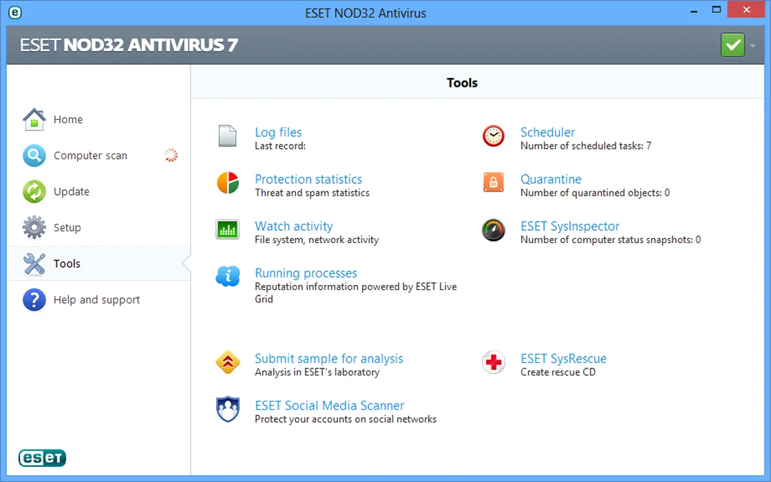Click the Quarantine orange padlock icon
771x482 pixels.
coord(493,182)
